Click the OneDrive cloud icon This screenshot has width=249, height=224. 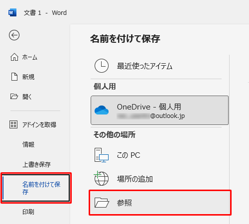[102, 110]
